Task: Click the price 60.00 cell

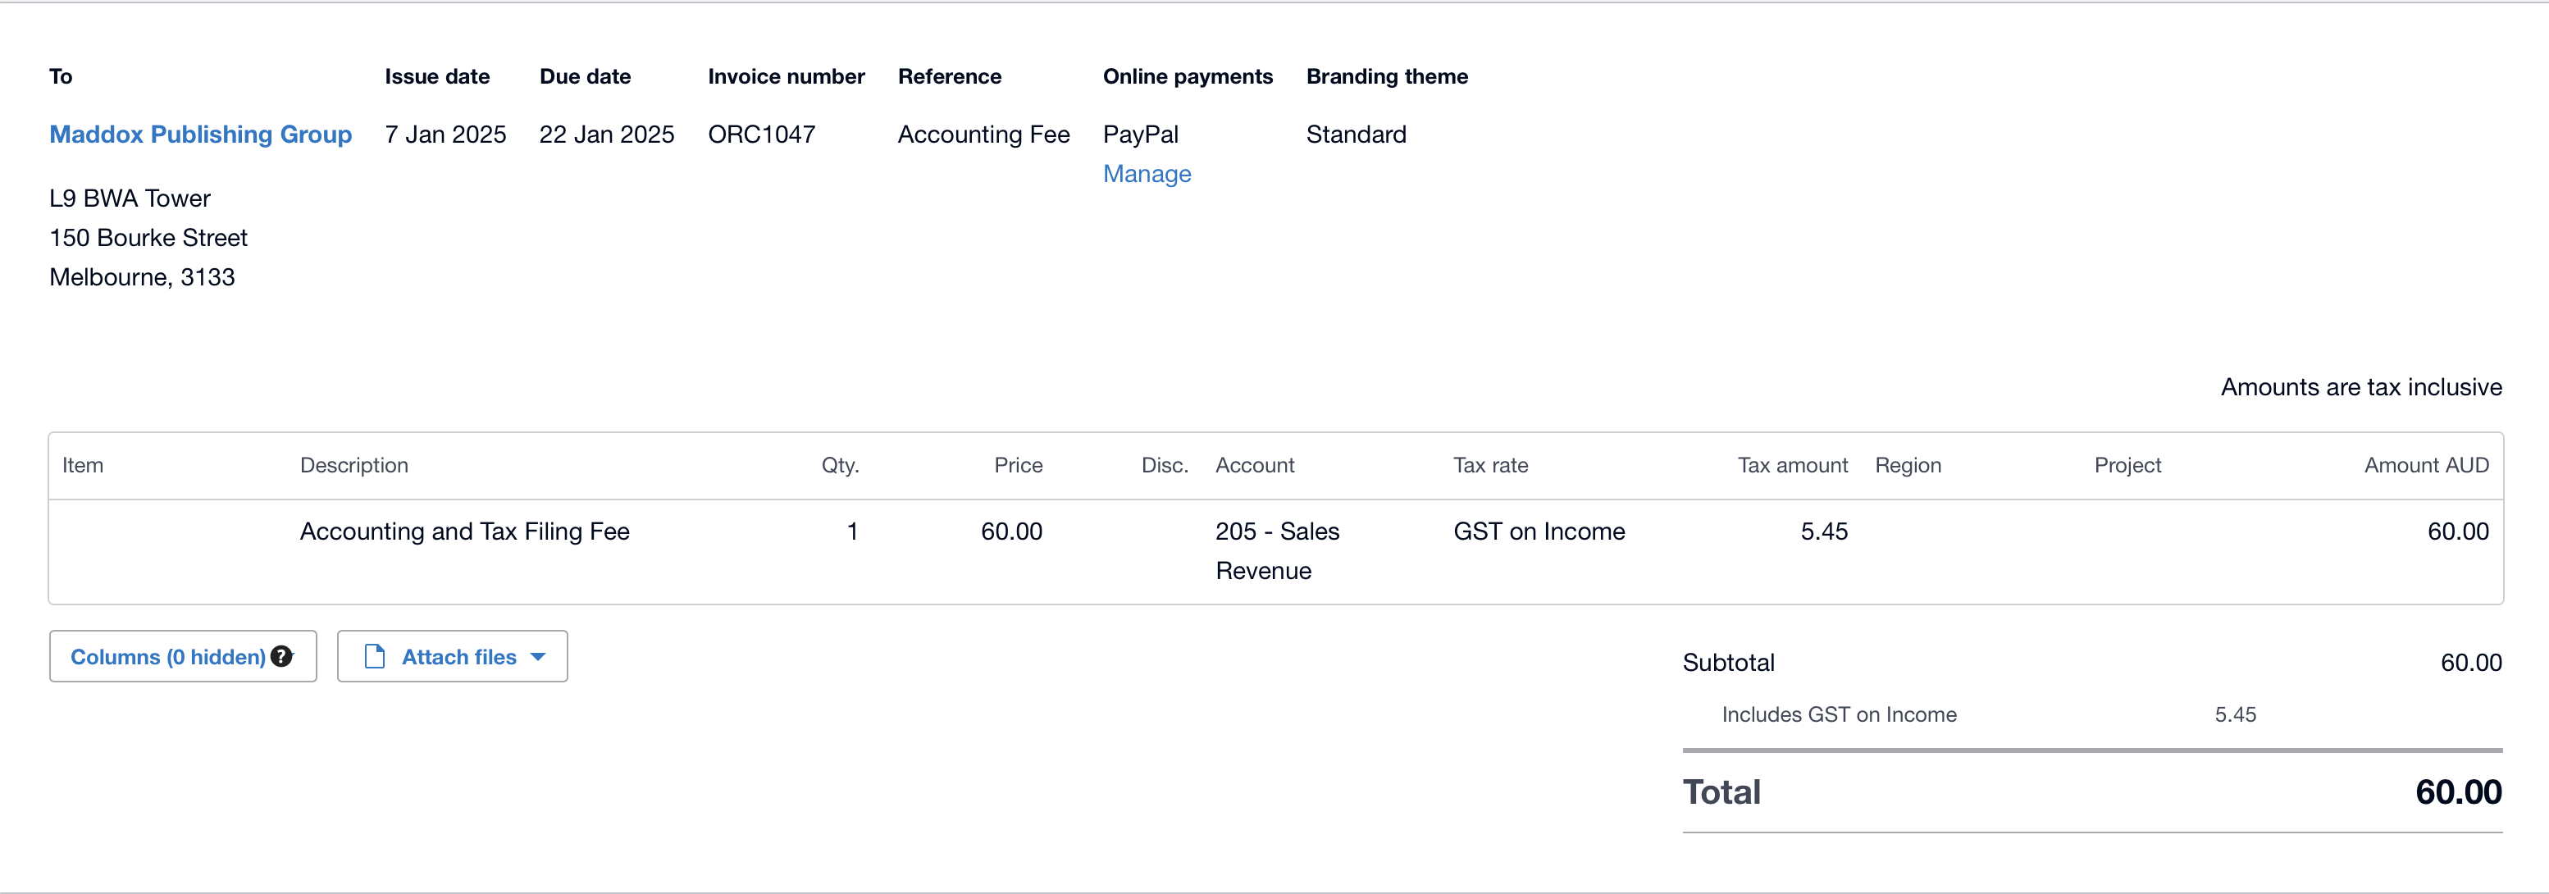Action: (x=1010, y=531)
